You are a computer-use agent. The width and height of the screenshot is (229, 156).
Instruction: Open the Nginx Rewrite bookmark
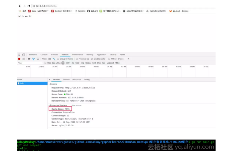coord(156,11)
